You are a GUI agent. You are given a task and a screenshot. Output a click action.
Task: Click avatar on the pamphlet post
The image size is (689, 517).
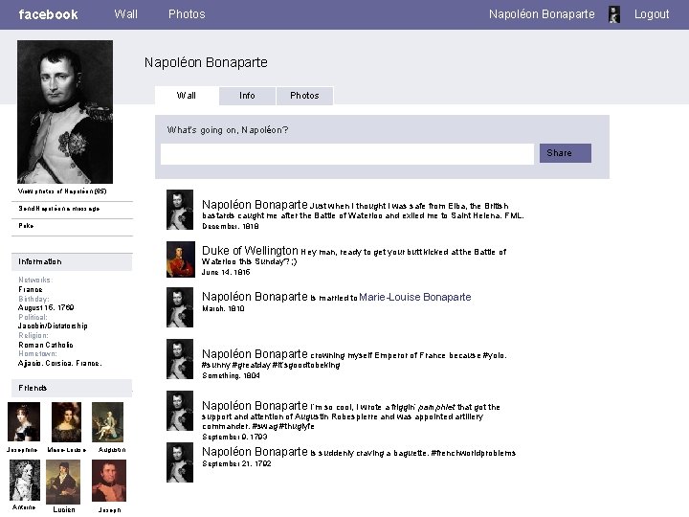[x=180, y=411]
